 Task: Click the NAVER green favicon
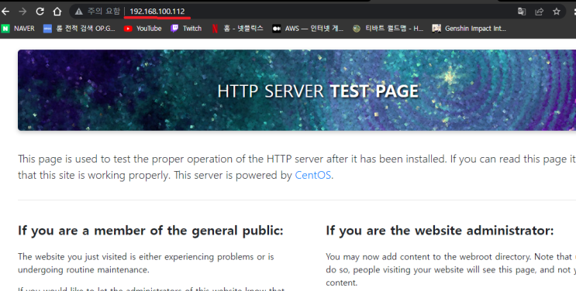(x=5, y=29)
